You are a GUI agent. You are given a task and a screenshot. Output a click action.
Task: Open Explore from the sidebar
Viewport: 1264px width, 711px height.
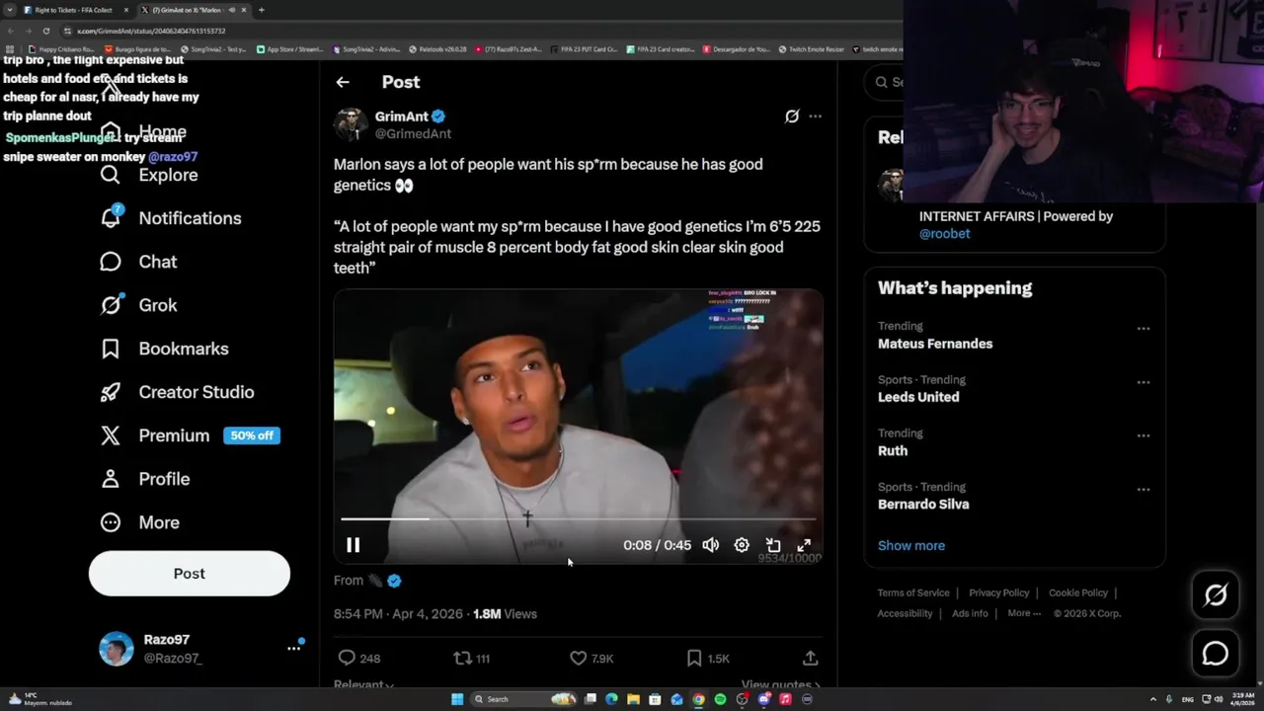149,175
